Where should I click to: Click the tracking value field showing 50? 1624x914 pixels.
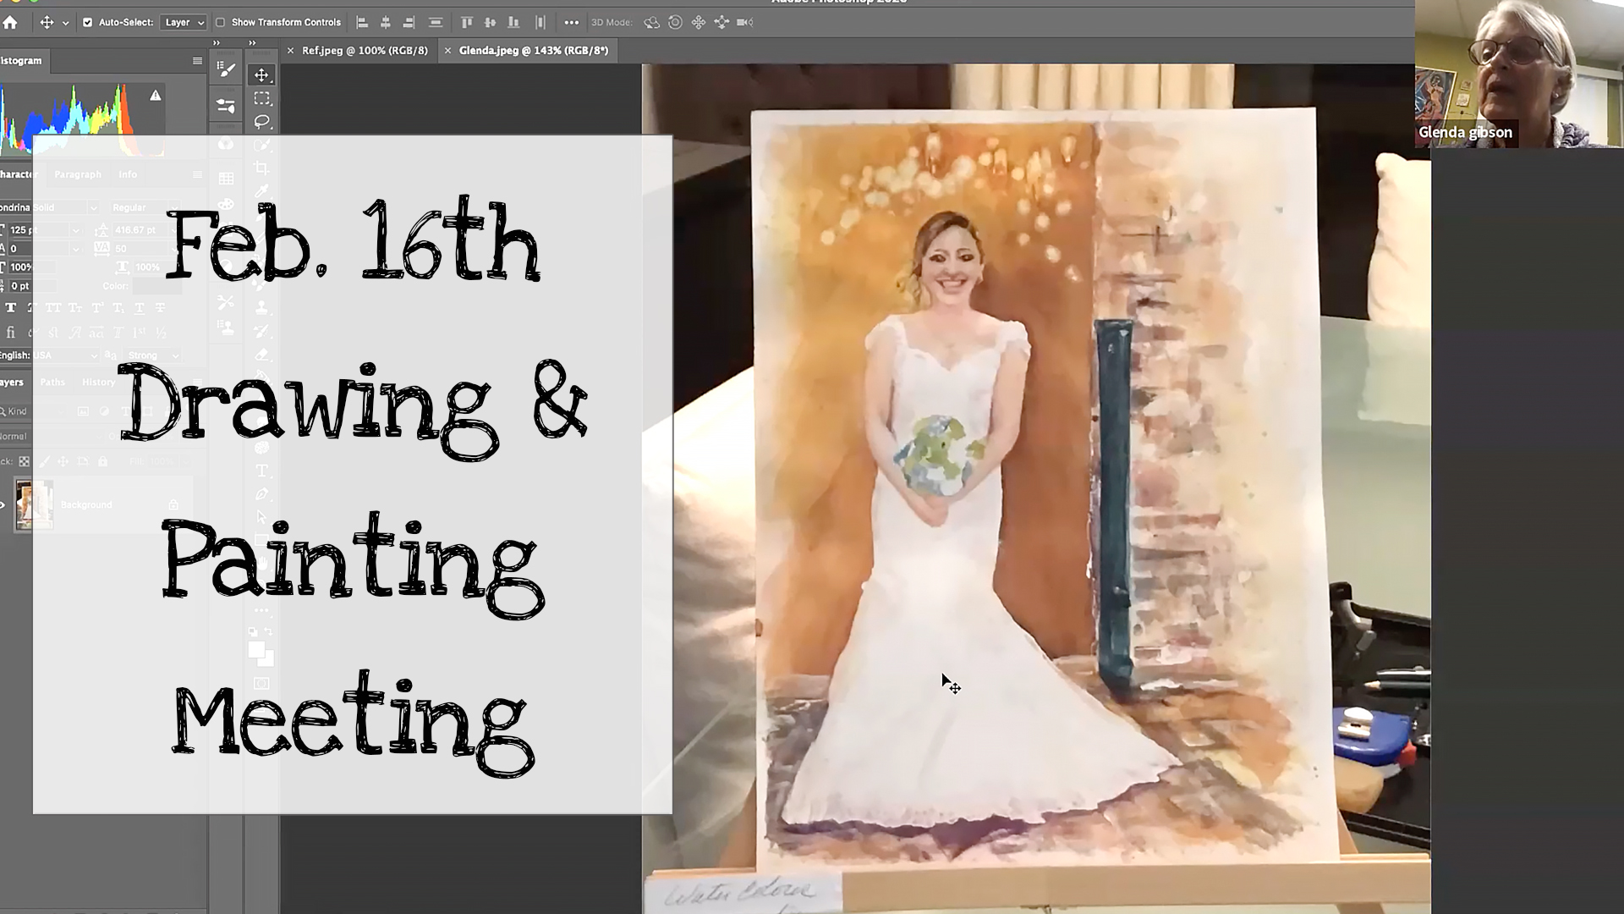(x=140, y=249)
